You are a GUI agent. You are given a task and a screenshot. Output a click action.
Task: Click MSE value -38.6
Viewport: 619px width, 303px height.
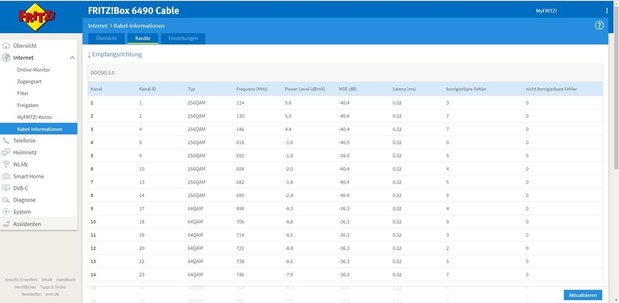click(344, 156)
